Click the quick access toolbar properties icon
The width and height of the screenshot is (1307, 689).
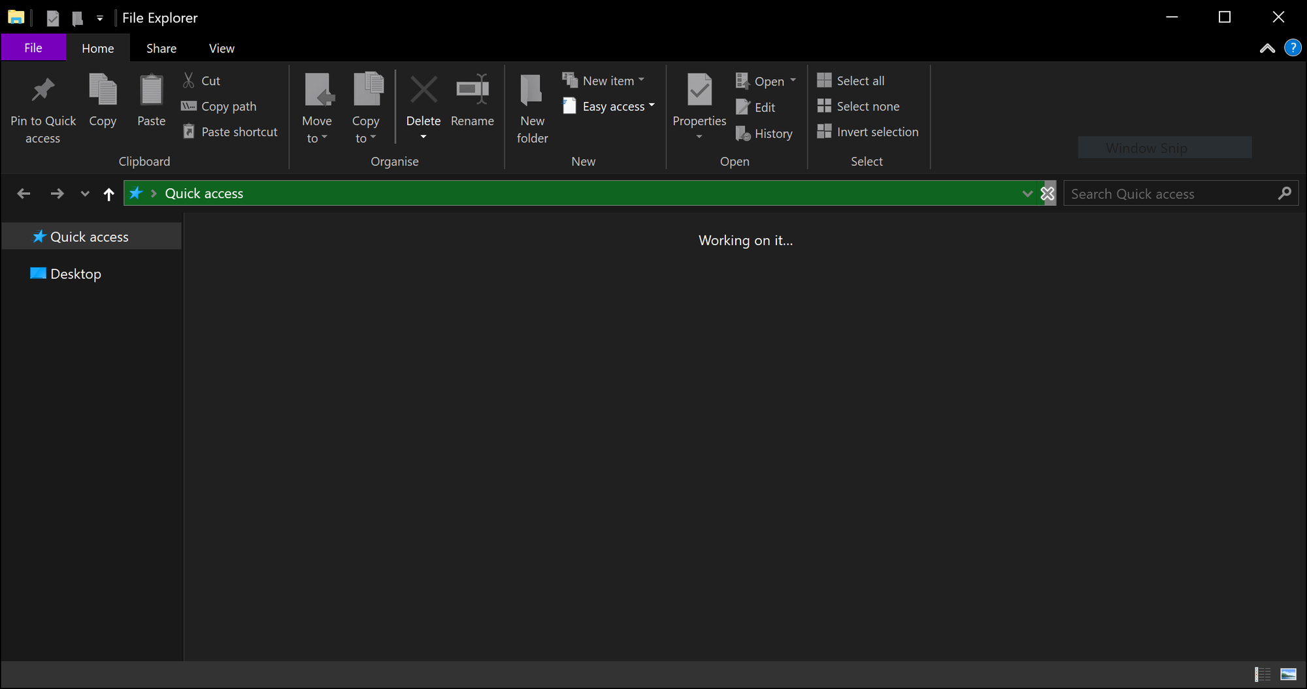click(x=53, y=18)
